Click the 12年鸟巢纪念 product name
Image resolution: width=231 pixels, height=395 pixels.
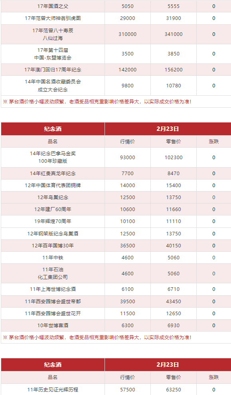53,197
